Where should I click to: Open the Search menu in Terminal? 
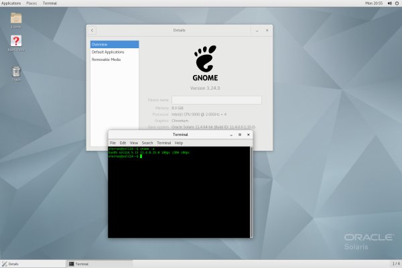[x=147, y=143]
